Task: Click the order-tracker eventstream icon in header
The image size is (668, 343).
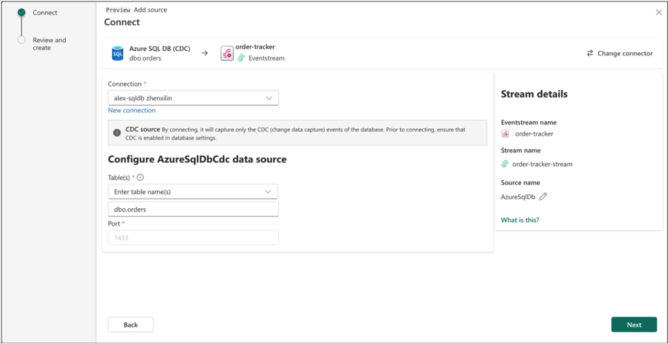Action: (x=227, y=53)
